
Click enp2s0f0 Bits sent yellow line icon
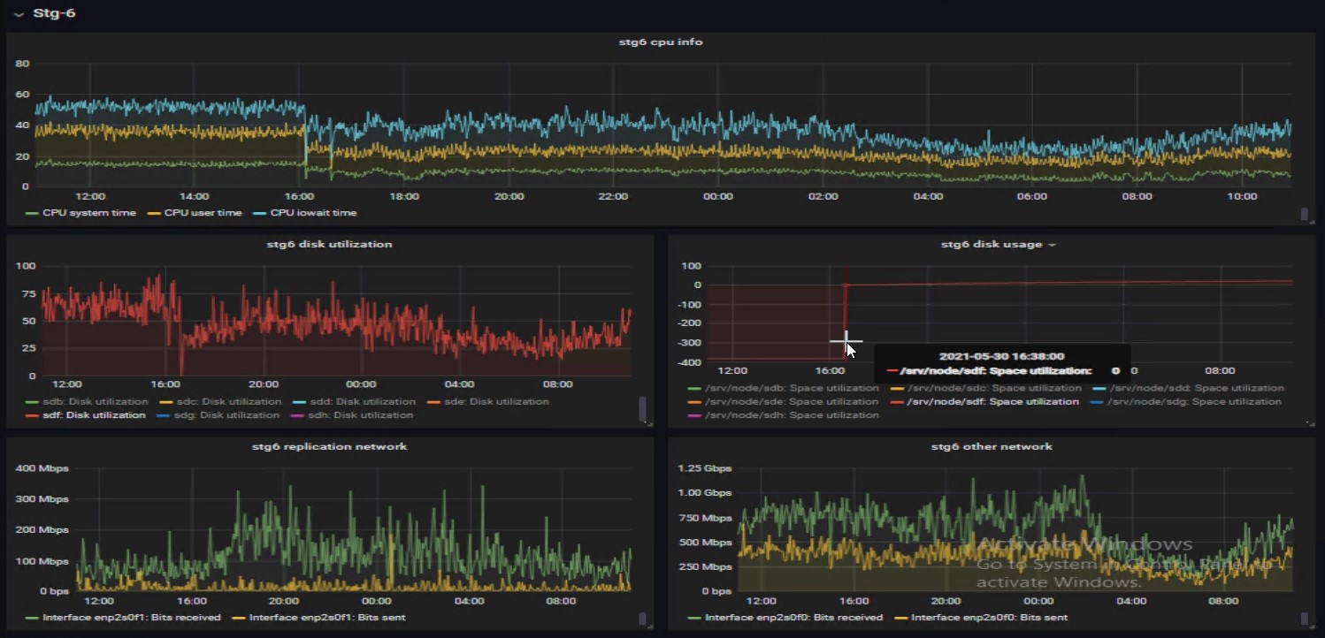(x=902, y=618)
